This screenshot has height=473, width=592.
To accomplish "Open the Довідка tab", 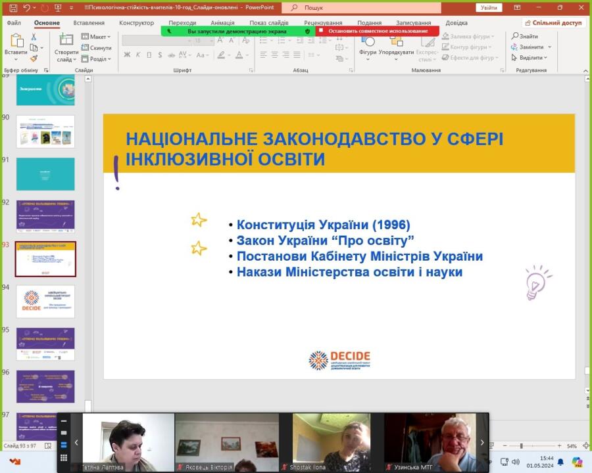I will (456, 22).
